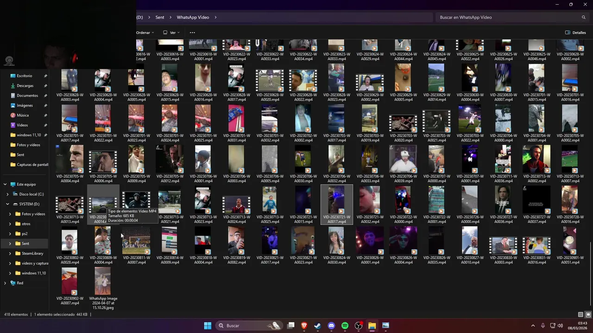The height and width of the screenshot is (333, 593).
Task: Click the Escritorio desktop icon in sidebar
Action: [13, 75]
